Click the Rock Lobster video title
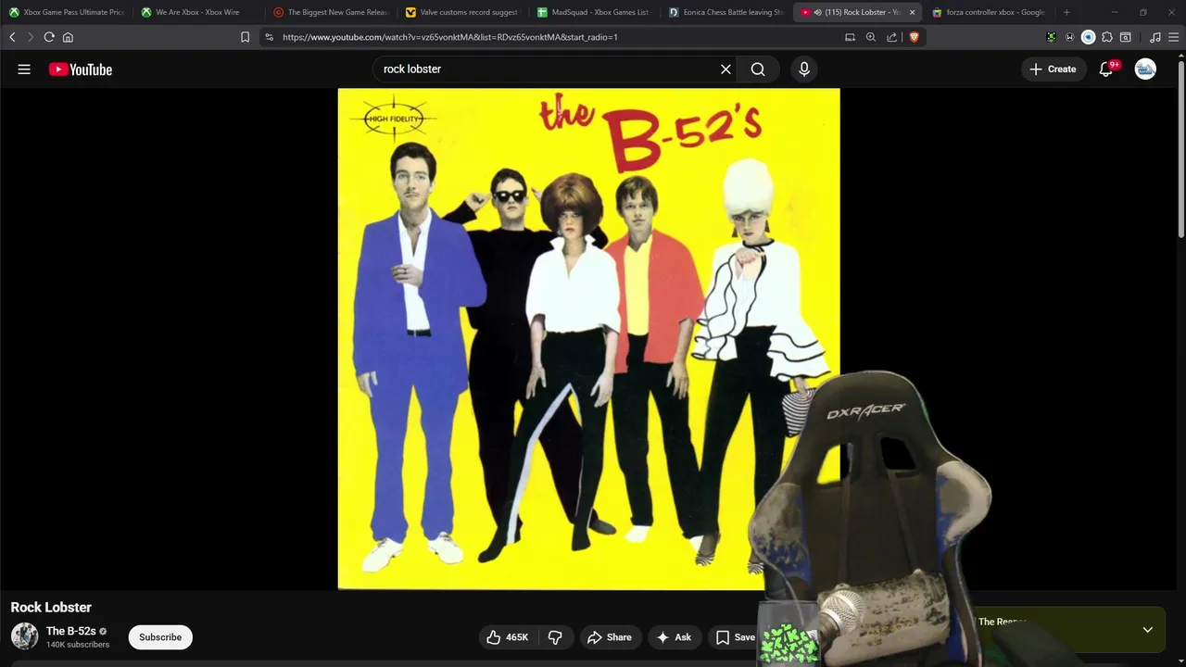Screen dimensions: 1186x667 51,608
